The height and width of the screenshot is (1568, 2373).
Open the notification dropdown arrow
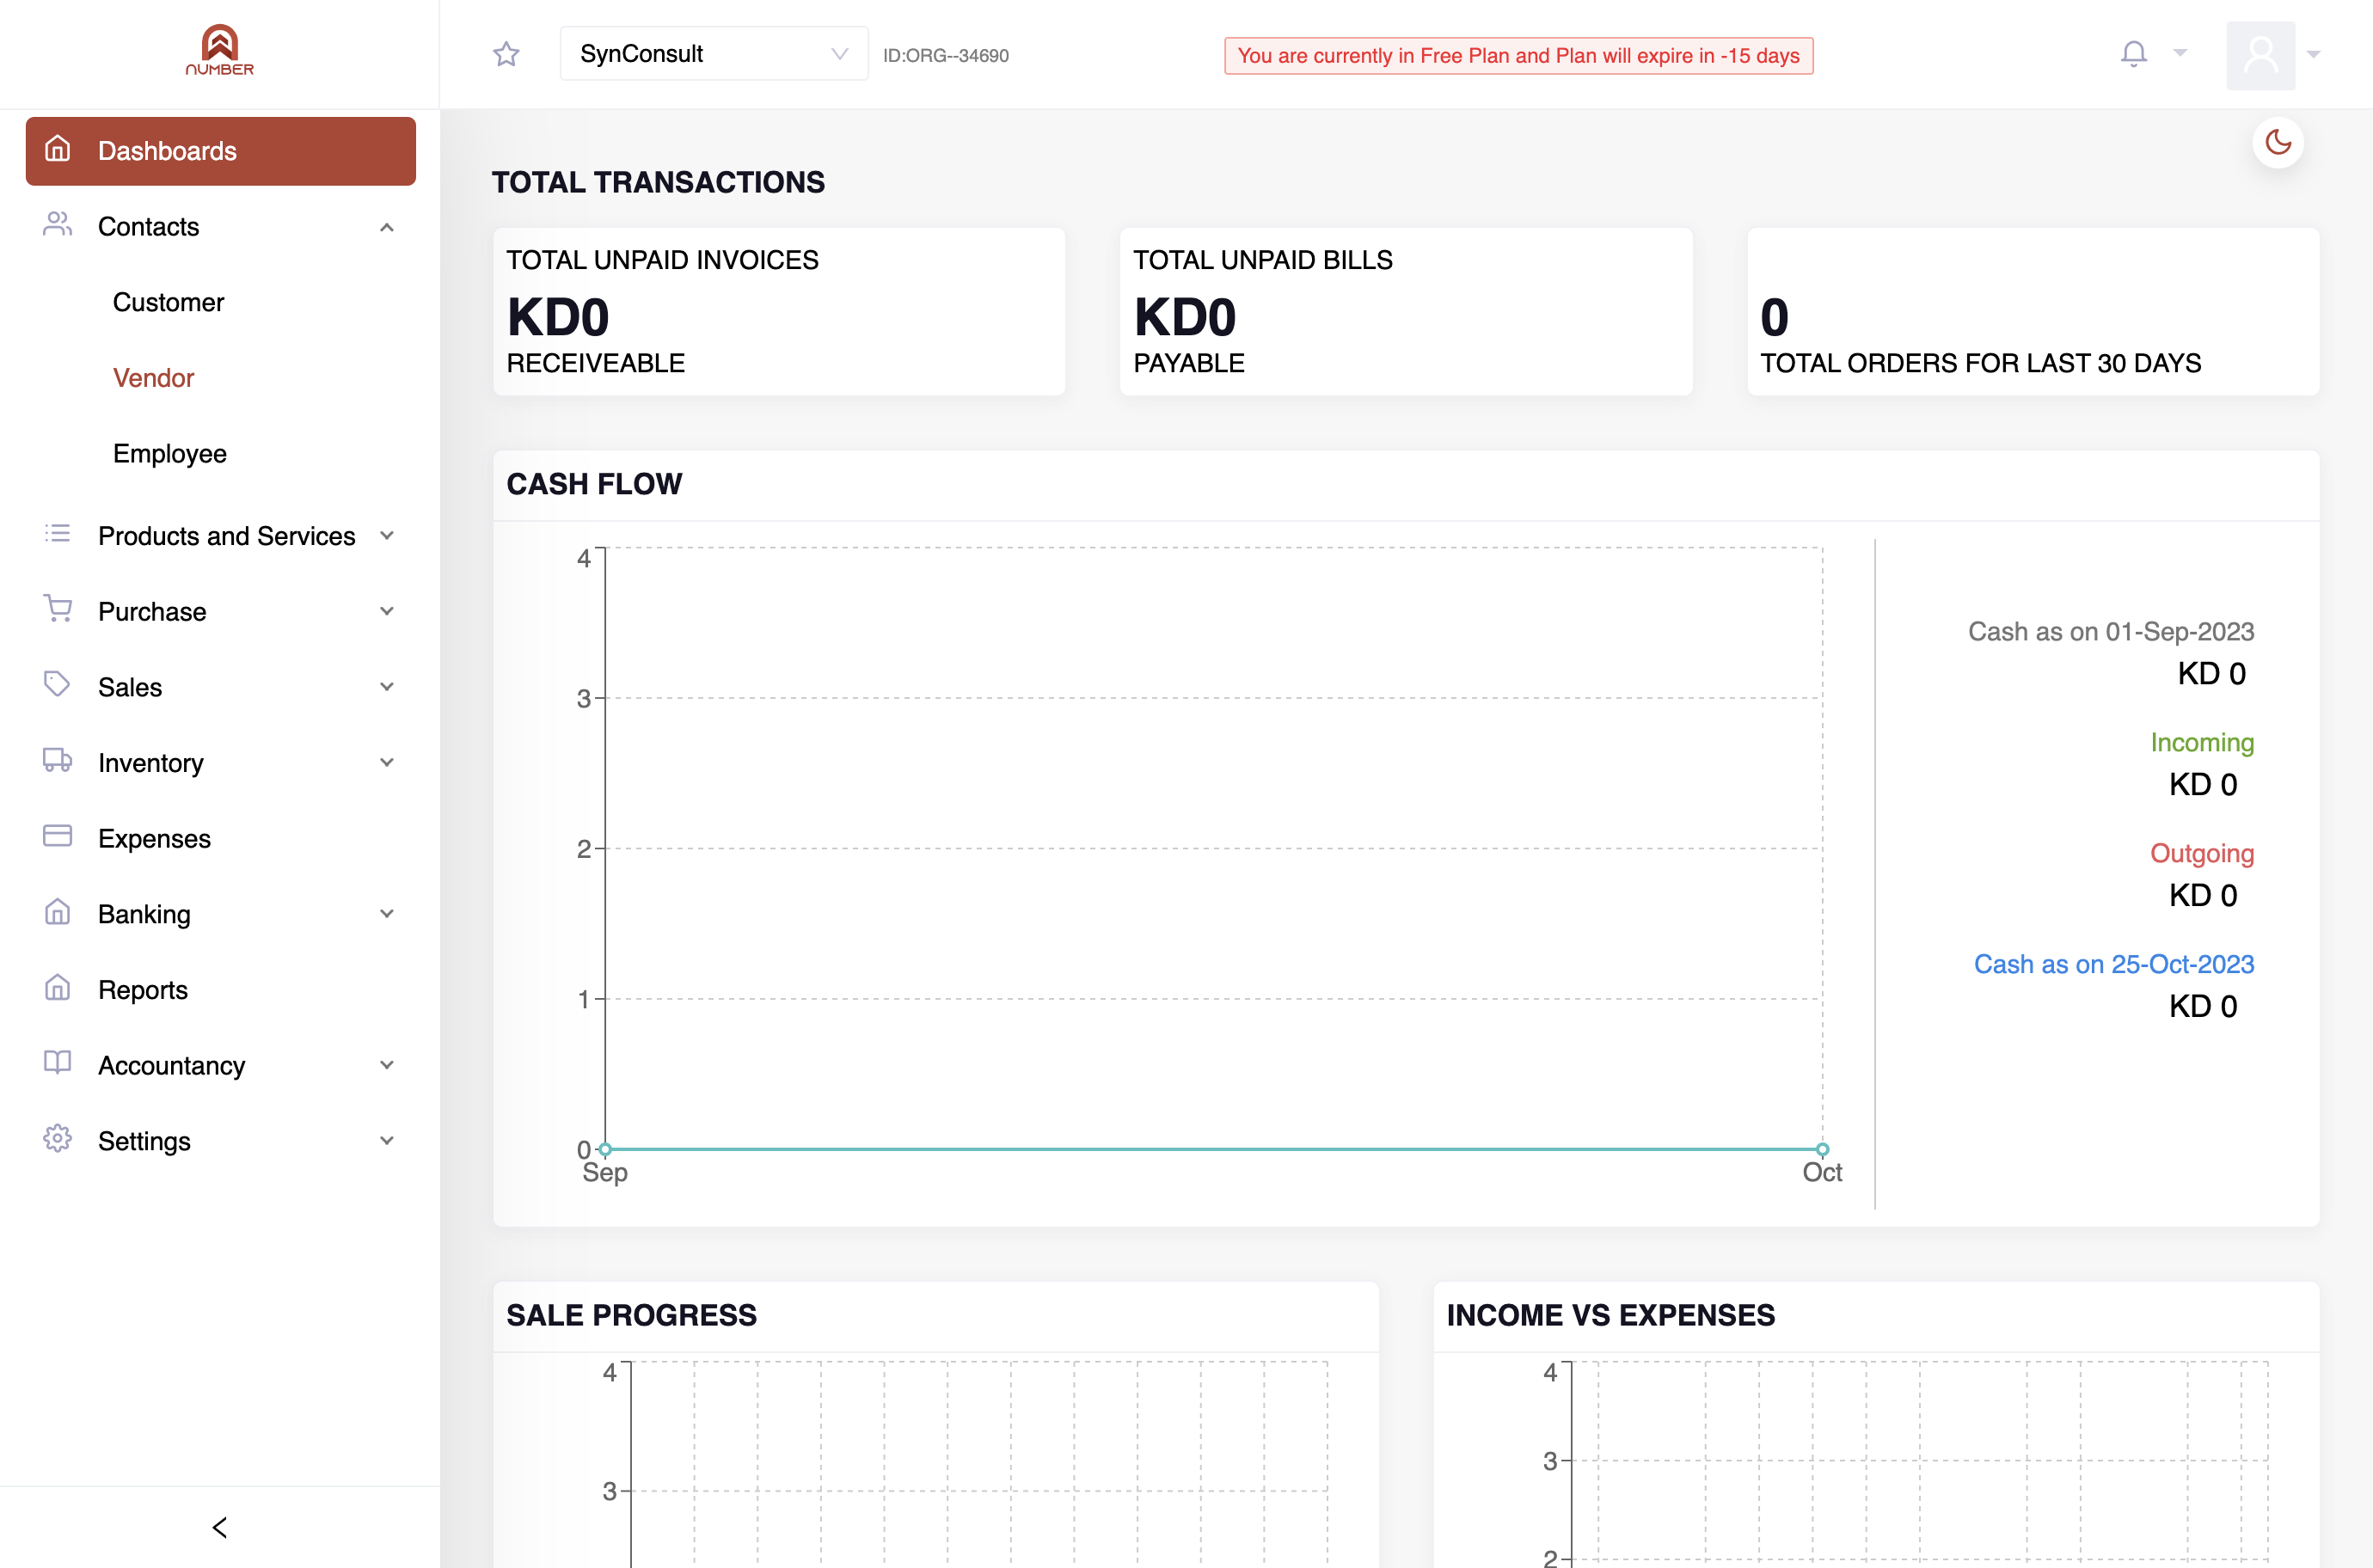2181,53
